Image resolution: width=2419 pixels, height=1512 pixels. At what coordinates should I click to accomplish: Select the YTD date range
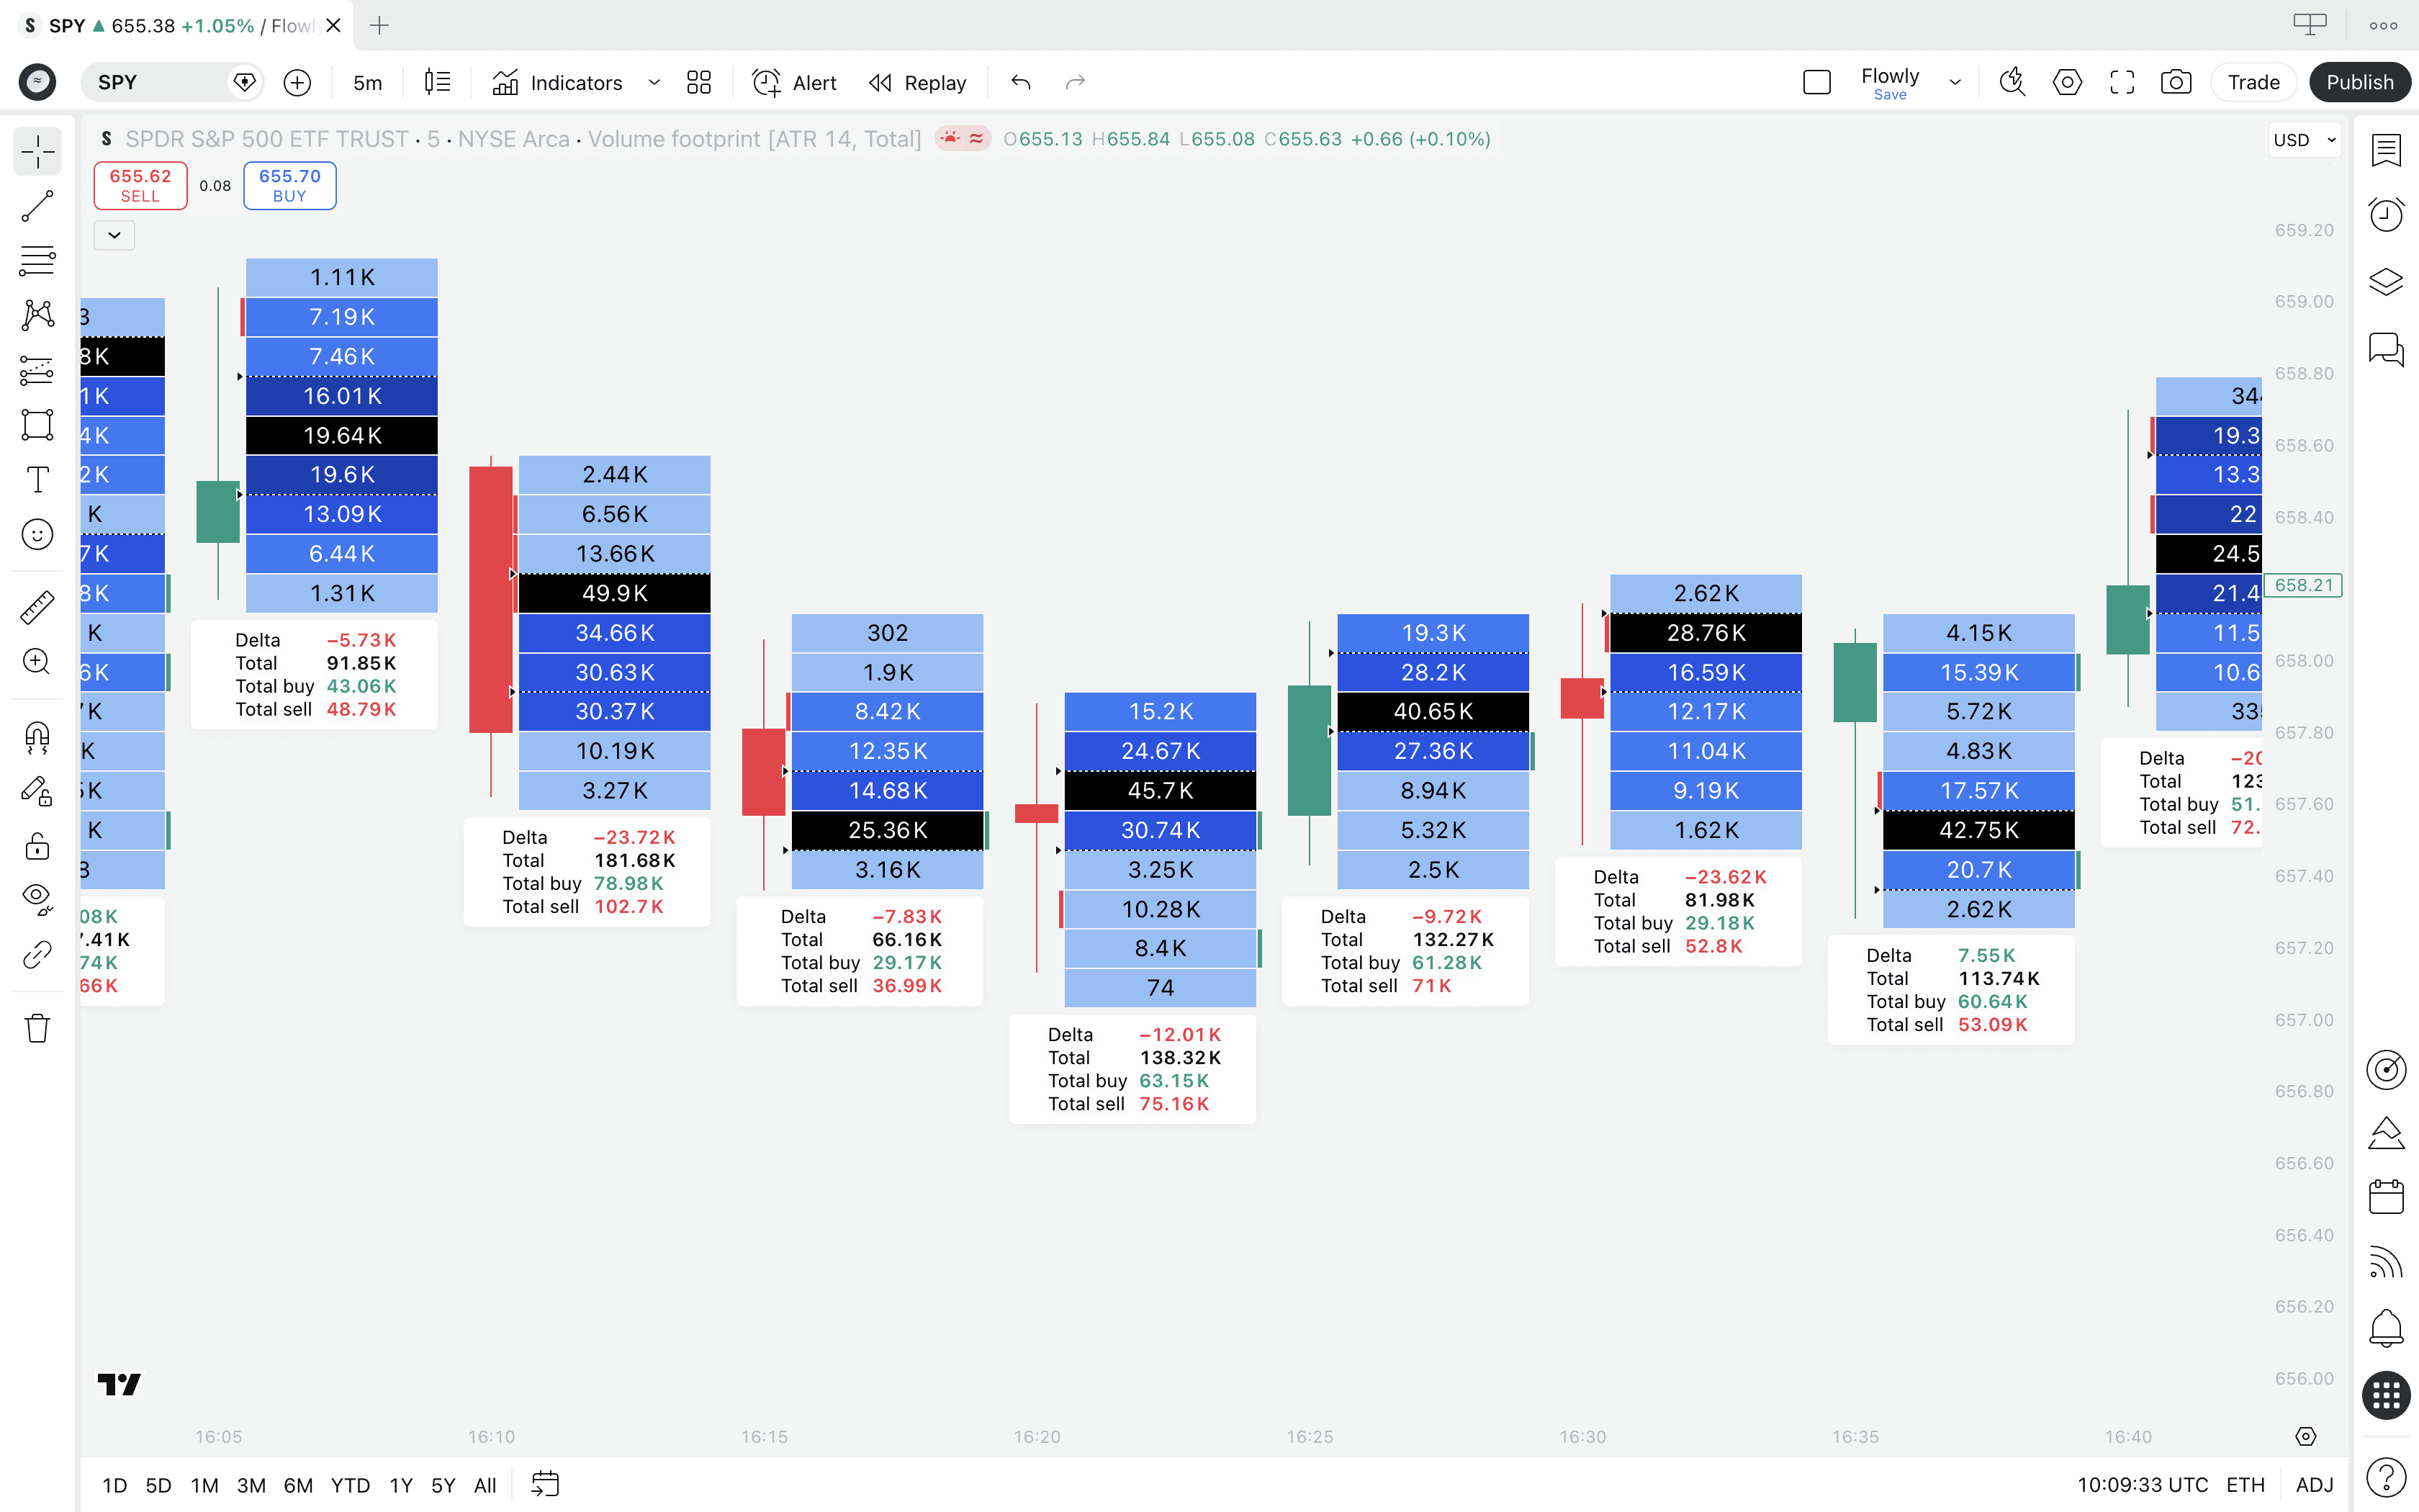pyautogui.click(x=350, y=1485)
